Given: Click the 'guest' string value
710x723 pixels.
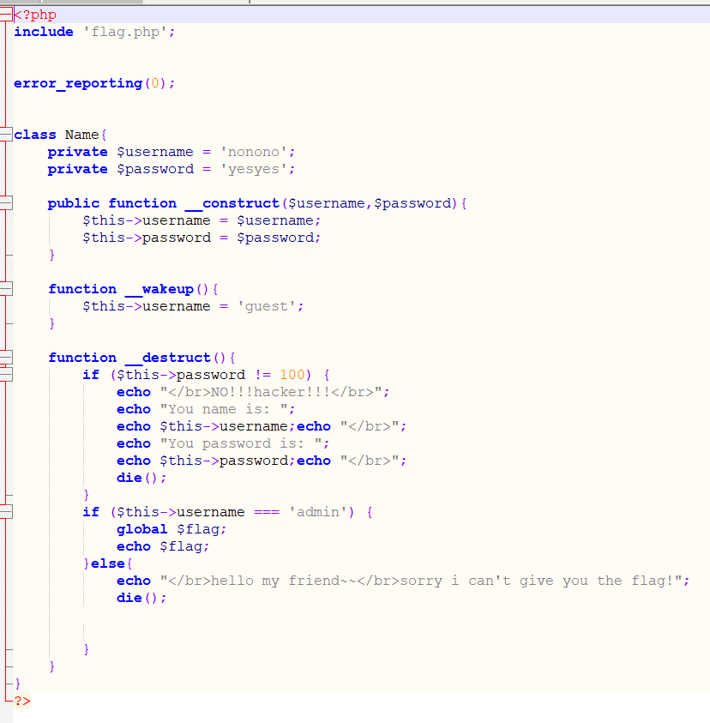Looking at the screenshot, I should click(x=266, y=307).
